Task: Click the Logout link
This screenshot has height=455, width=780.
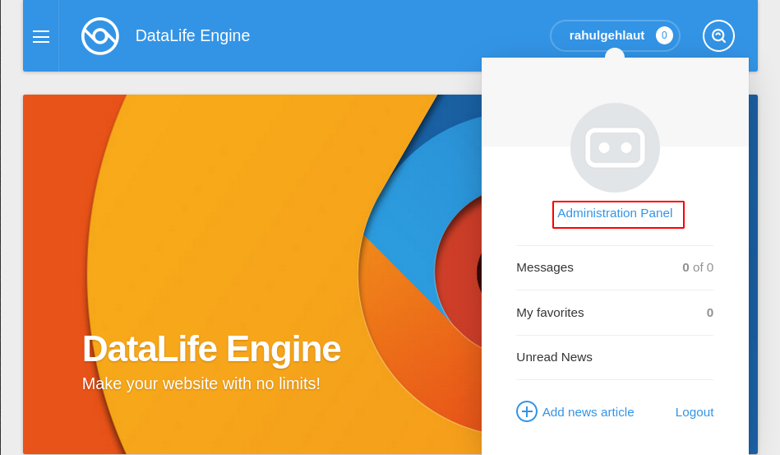Action: [695, 412]
